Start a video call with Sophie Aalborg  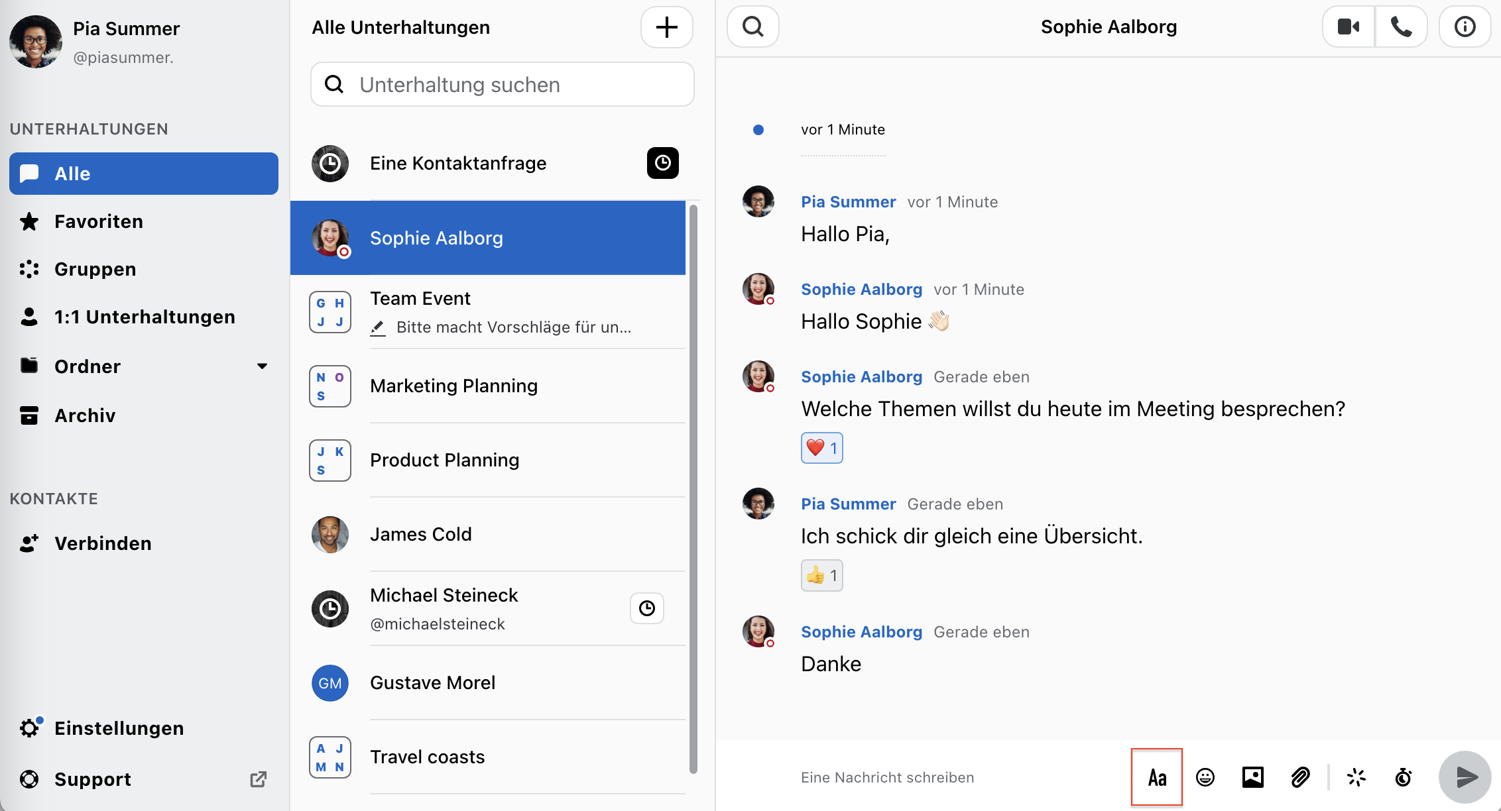[x=1349, y=27]
